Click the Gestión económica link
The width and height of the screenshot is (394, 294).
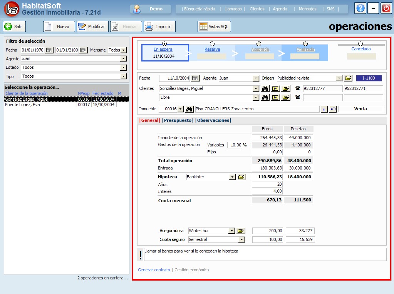coord(192,270)
